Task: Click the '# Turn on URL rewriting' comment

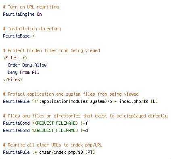Action: [31, 7]
